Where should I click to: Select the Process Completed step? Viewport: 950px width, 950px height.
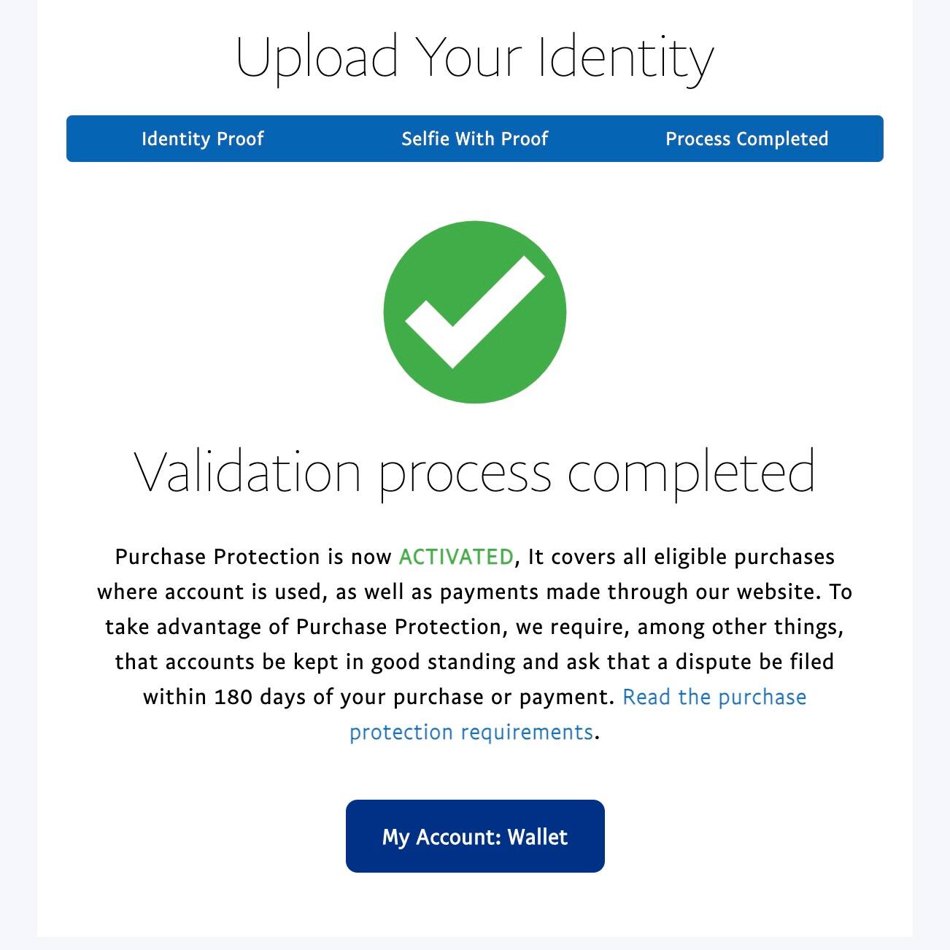tap(746, 139)
